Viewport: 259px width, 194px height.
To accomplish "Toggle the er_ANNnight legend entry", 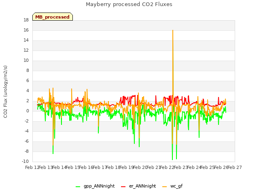I will 138,186.
